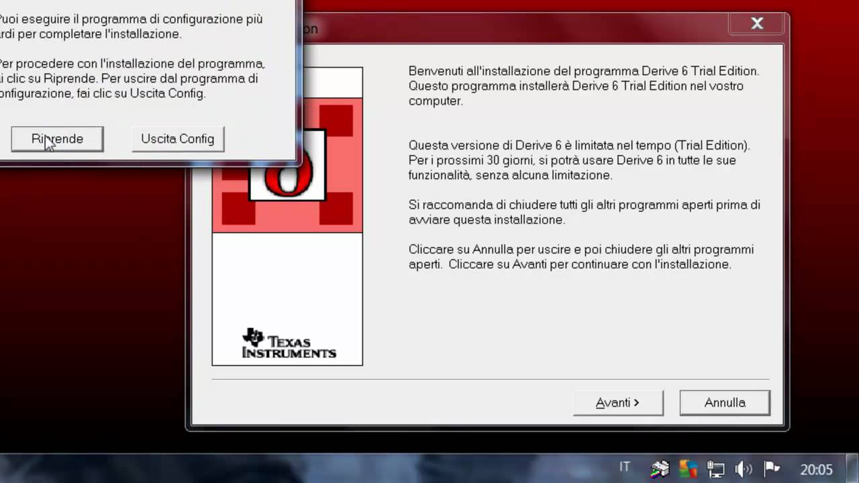The image size is (859, 483).
Task: Open the Action Center flag icon
Action: coord(772,468)
